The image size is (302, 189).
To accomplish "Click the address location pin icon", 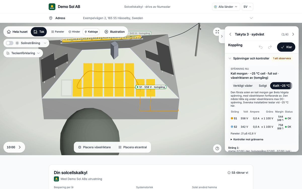I will pyautogui.click(x=51, y=18).
